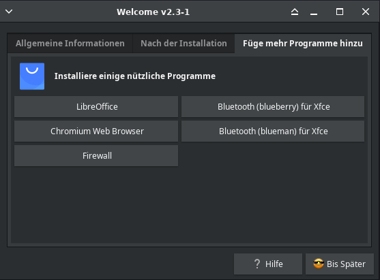Click the blue shopping bag icon
380x280 pixels.
point(32,76)
